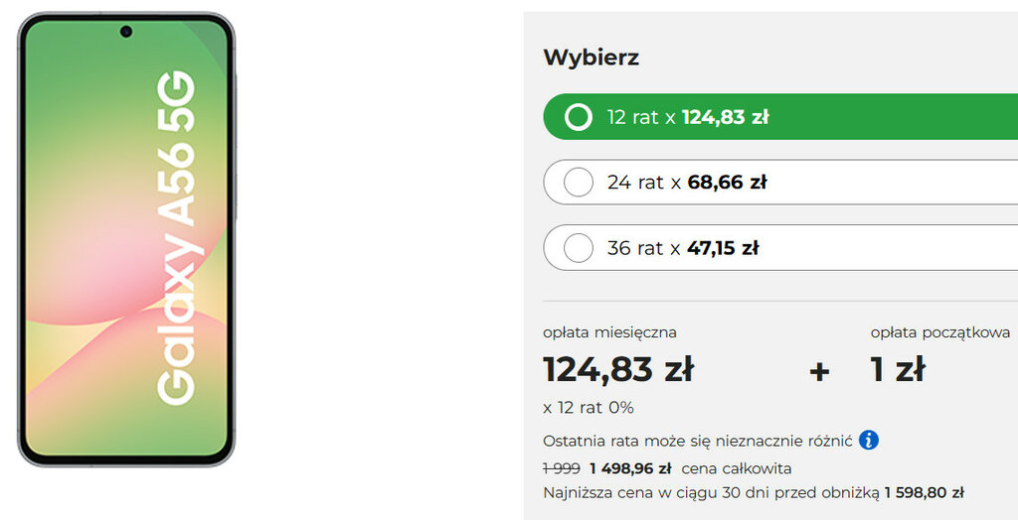Click the Galaxy A56 5G phone image
The height and width of the screenshot is (520, 1018).
[126, 238]
